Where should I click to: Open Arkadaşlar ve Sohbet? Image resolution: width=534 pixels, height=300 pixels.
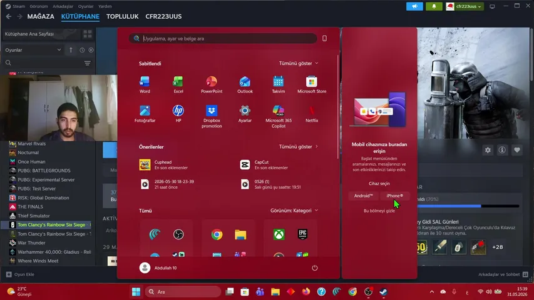[503, 274]
